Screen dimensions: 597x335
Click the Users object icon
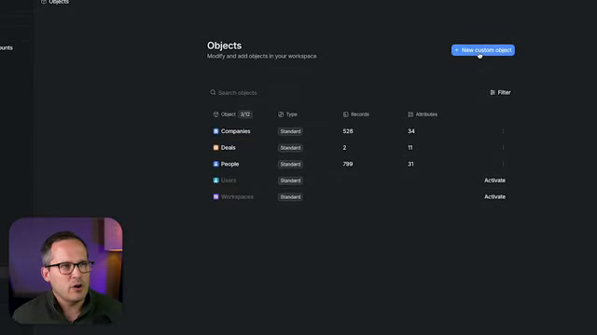[x=215, y=181]
